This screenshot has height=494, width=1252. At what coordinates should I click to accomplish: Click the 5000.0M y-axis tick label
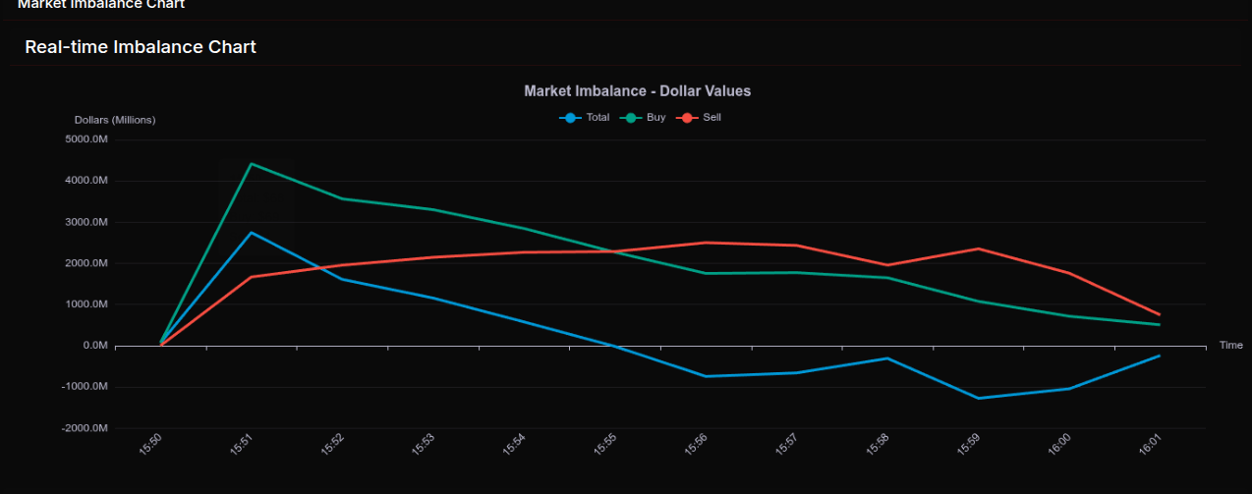click(86, 139)
